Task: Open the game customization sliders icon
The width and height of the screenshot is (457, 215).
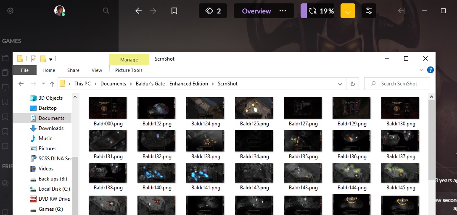Action: click(369, 11)
